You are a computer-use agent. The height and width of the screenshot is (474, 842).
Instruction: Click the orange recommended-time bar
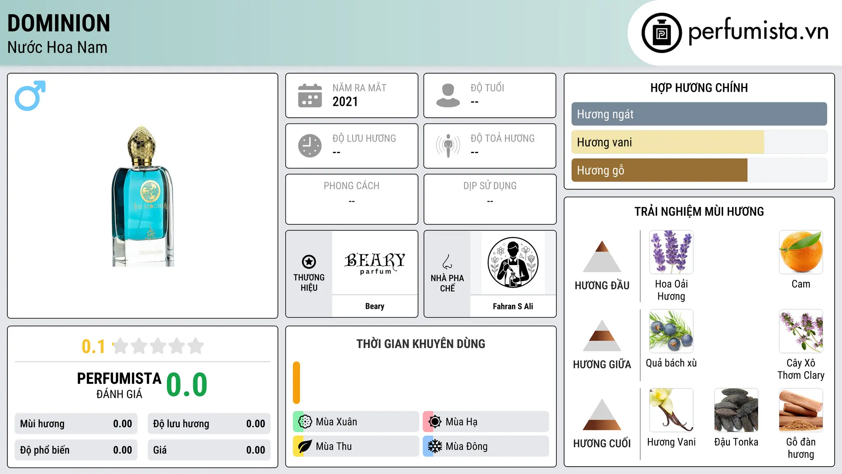tap(296, 383)
